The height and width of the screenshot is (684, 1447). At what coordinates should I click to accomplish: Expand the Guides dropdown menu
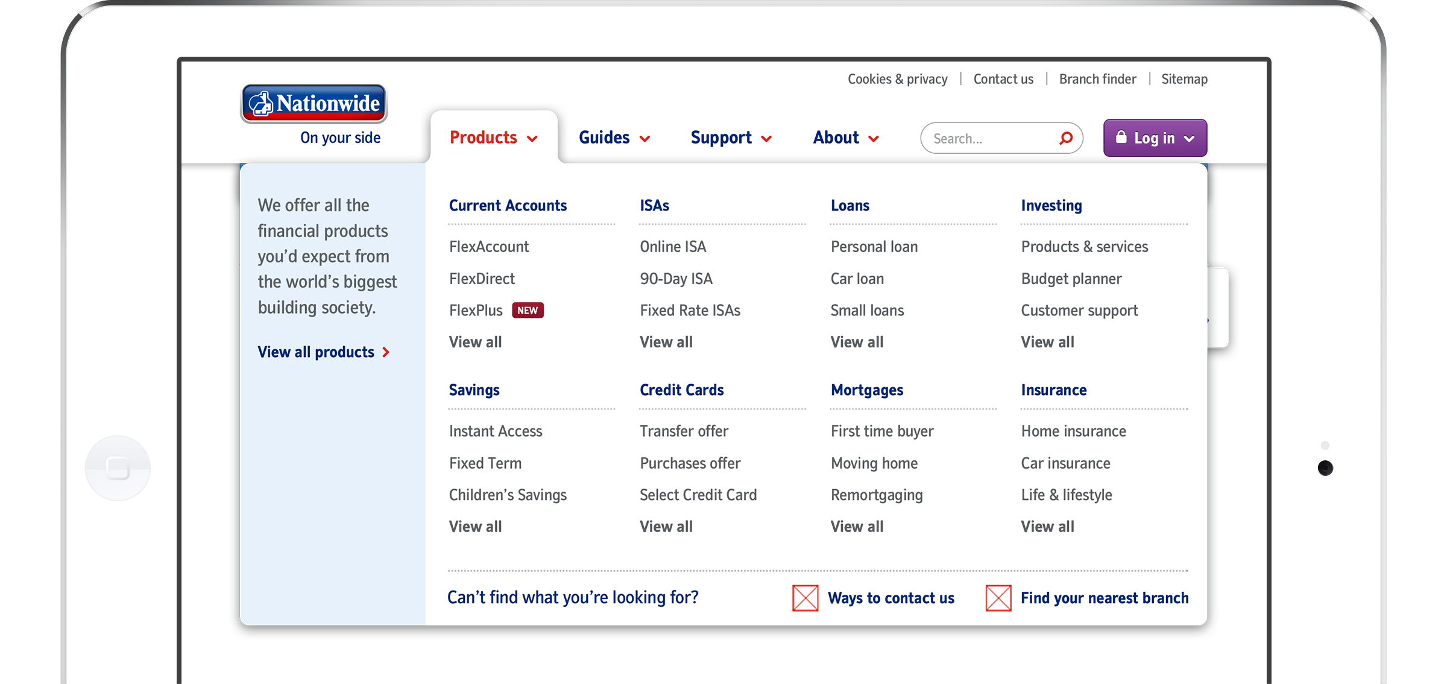point(614,138)
